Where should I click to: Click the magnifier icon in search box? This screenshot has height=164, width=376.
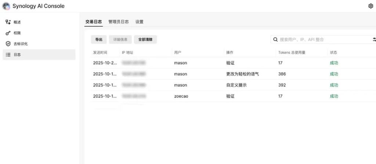[275, 40]
